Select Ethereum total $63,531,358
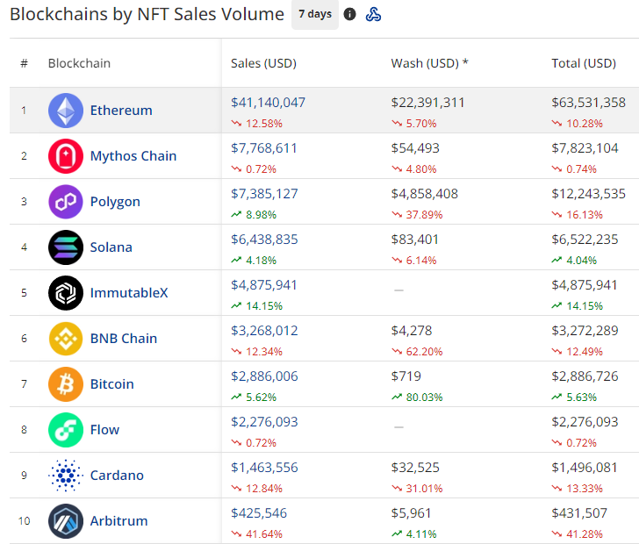This screenshot has height=544, width=639. (x=588, y=103)
